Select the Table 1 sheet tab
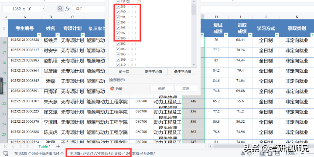314x157 pixels. [44, 147]
